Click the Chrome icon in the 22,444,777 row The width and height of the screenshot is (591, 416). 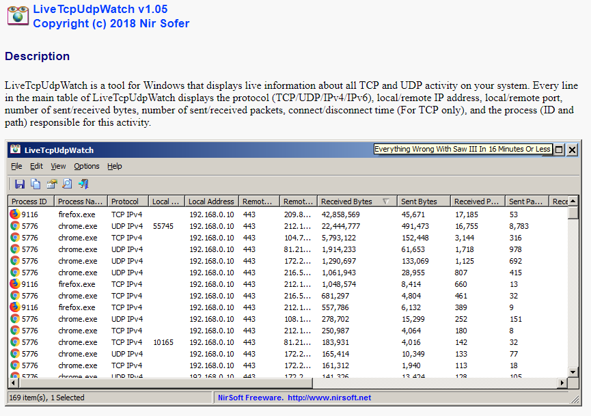15,225
